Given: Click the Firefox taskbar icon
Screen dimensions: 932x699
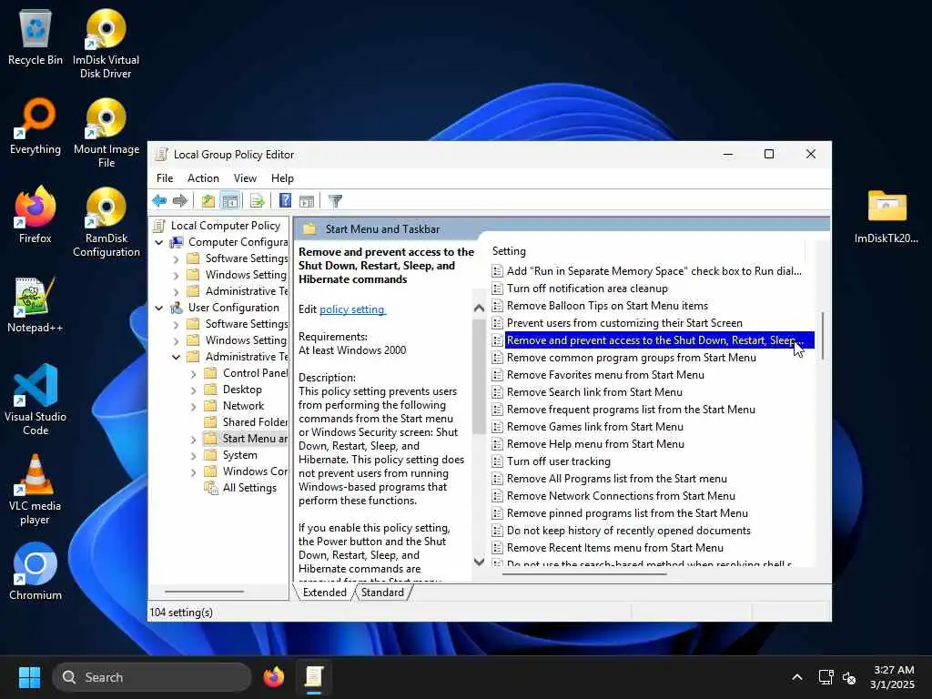Looking at the screenshot, I should (273, 677).
